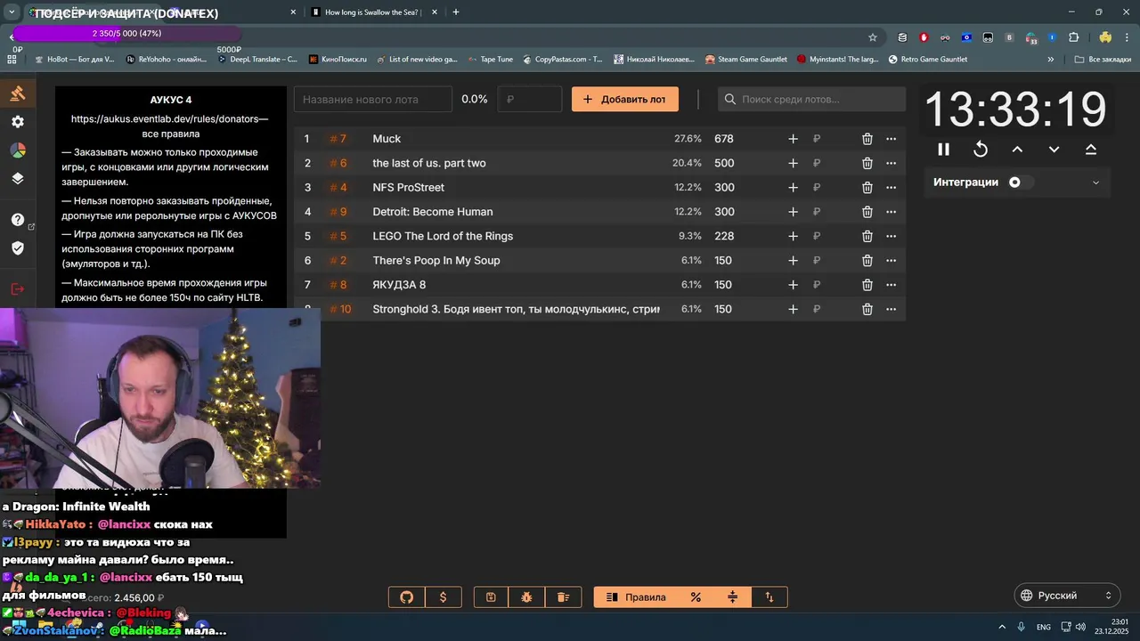Click the ENG language indicator in taskbar
1140x641 pixels.
(1043, 627)
